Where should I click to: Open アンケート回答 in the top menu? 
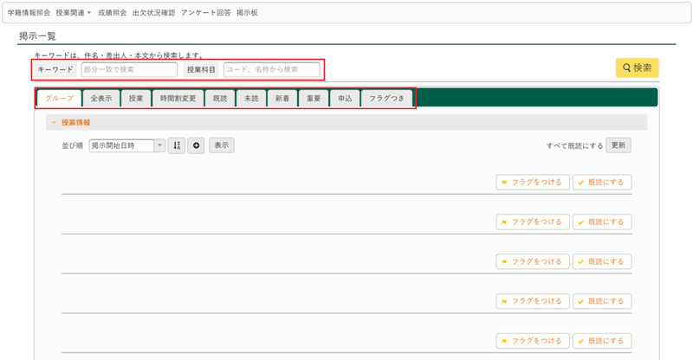[205, 13]
